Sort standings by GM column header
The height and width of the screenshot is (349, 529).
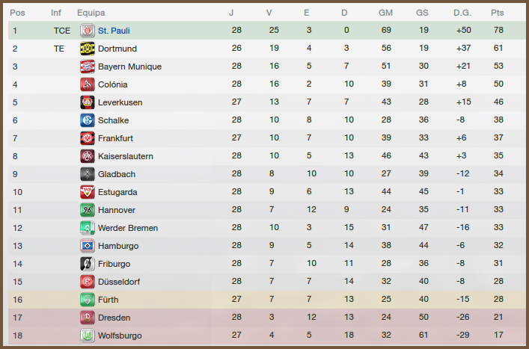pyautogui.click(x=385, y=13)
